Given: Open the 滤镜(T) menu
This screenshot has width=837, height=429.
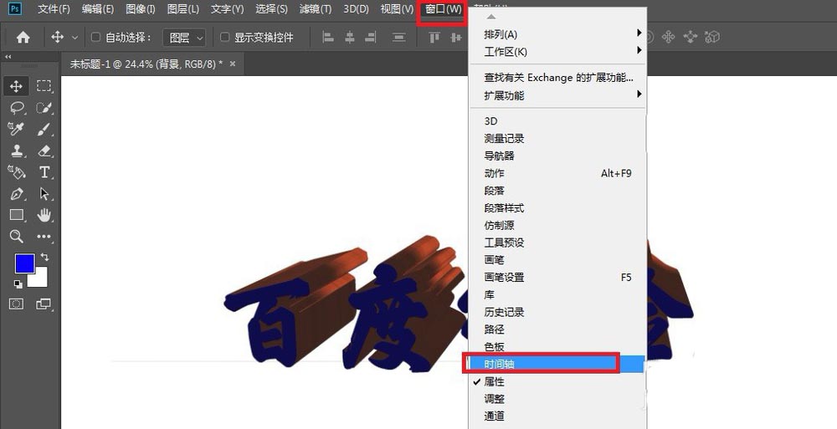Looking at the screenshot, I should pyautogui.click(x=316, y=9).
